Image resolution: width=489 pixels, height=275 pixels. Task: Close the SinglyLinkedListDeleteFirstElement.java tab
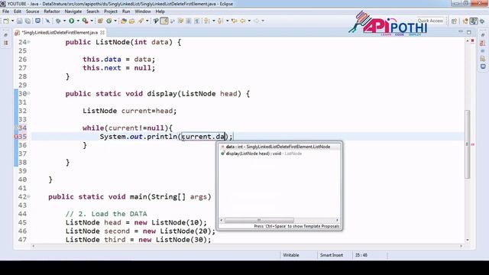point(102,32)
